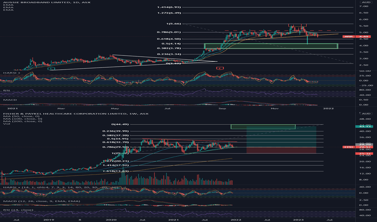Open the AUD currency selector on the Fisher & Paykel chart

point(366,113)
